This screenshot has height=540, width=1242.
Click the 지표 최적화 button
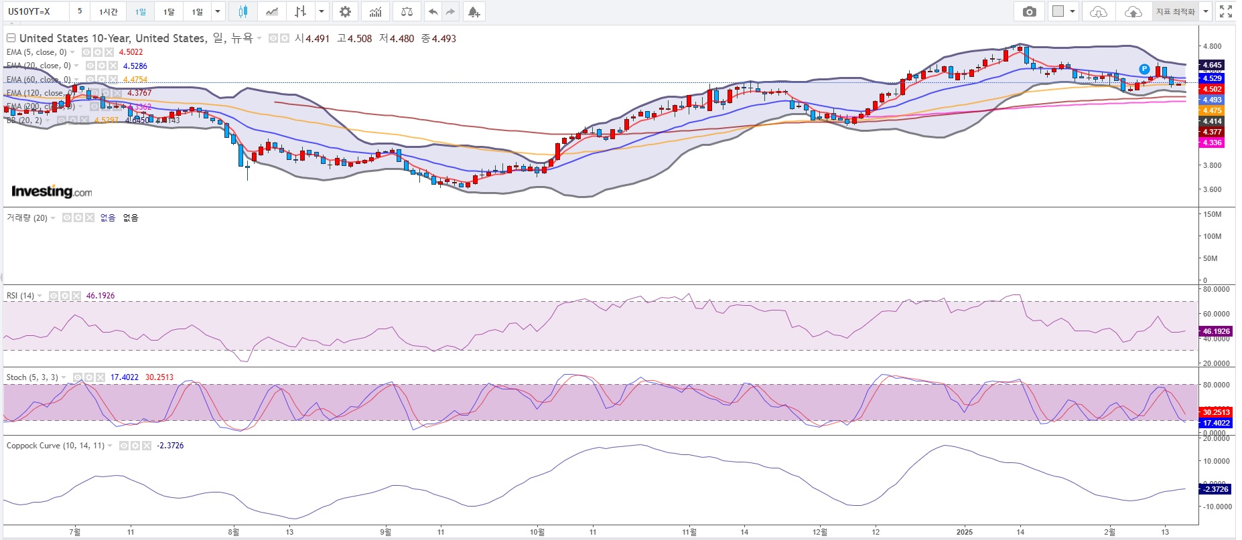click(x=1175, y=11)
